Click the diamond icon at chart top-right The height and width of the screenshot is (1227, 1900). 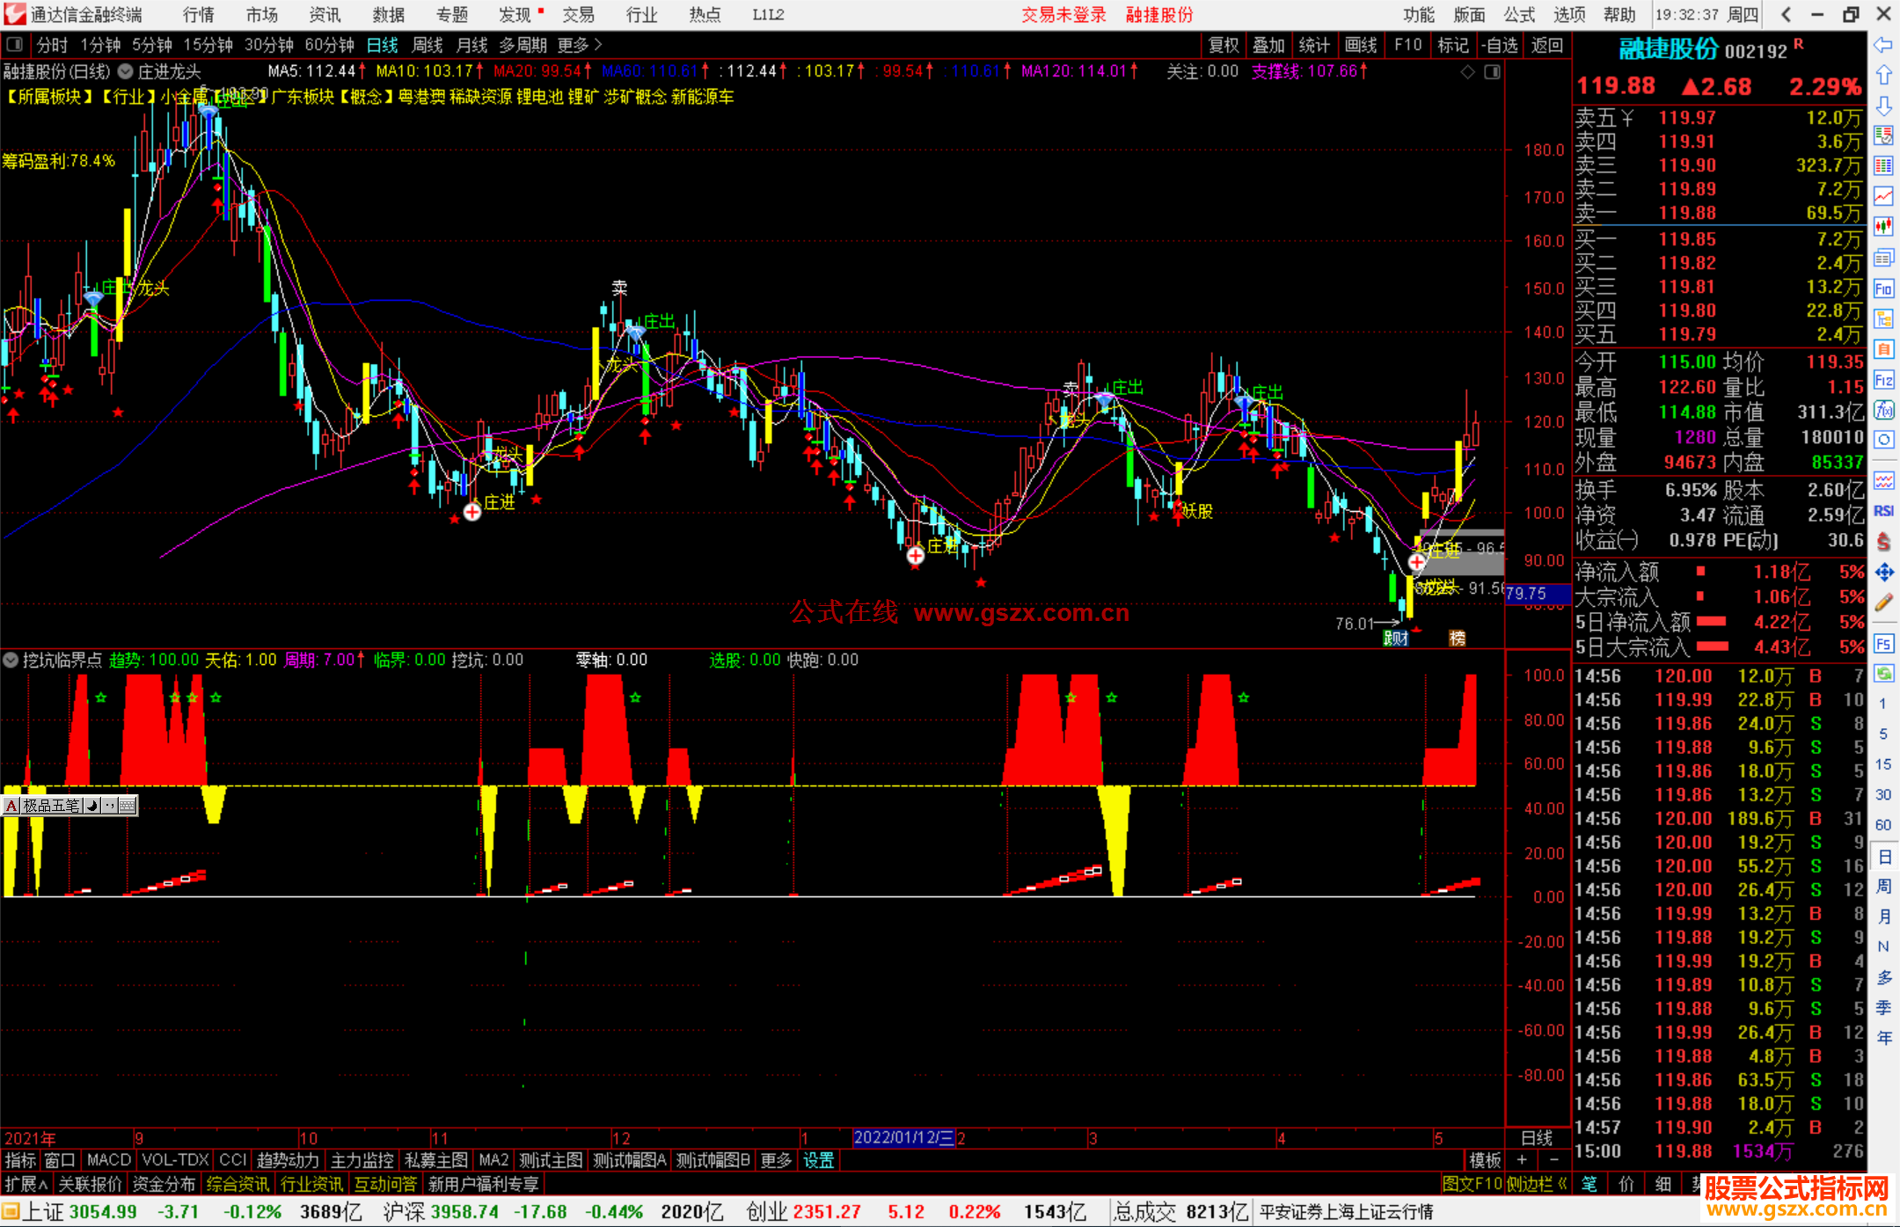[x=1467, y=72]
